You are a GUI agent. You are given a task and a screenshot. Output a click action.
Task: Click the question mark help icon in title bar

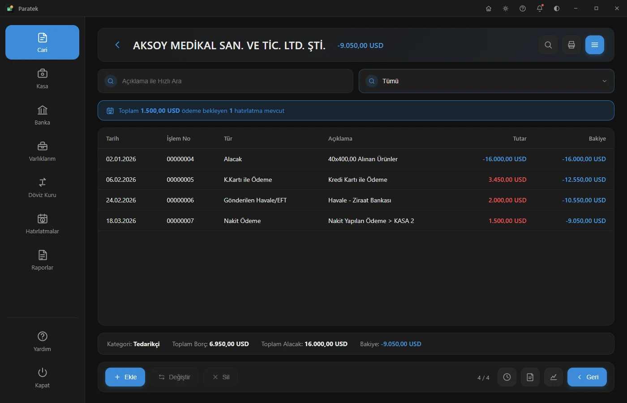point(523,9)
